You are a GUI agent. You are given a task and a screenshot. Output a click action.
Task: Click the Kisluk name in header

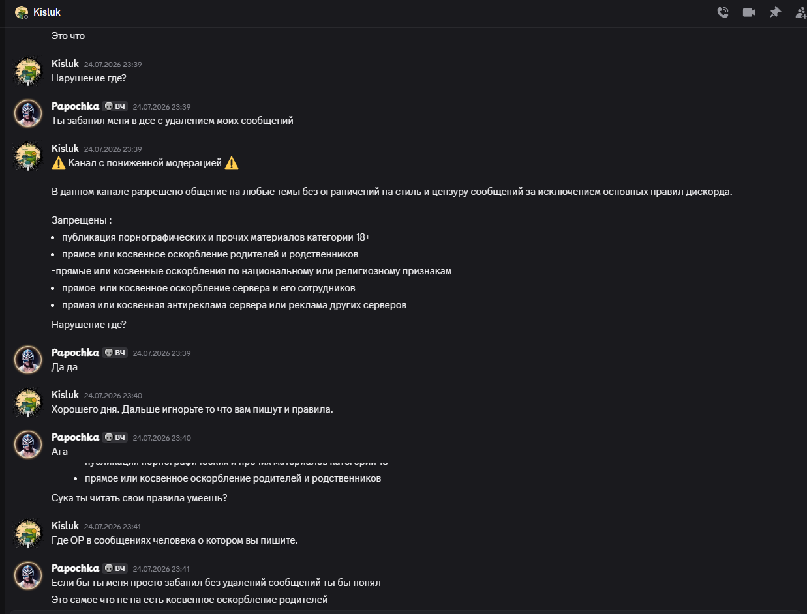[47, 12]
